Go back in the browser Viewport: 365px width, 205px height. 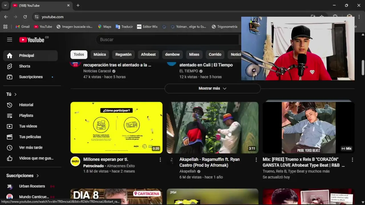6,17
